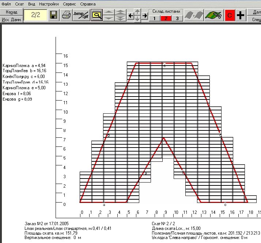Open the Файл menu
The height and width of the screenshot is (243, 261).
click(x=6, y=4)
